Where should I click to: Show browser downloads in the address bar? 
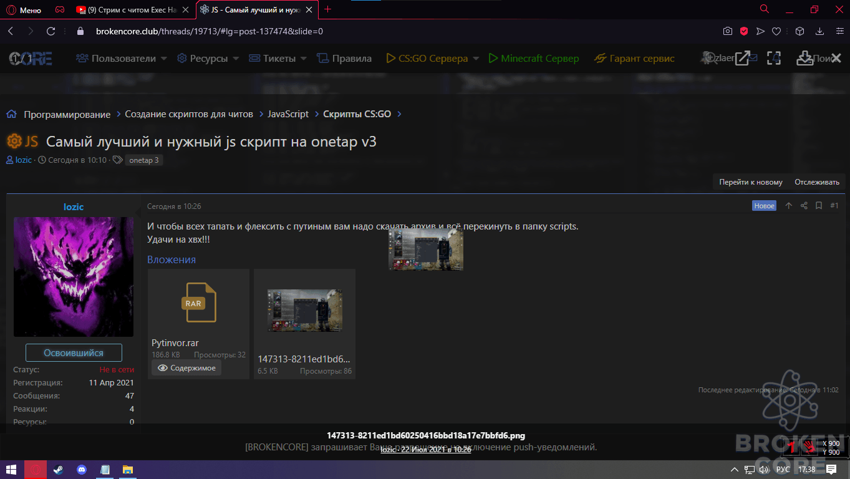(820, 31)
